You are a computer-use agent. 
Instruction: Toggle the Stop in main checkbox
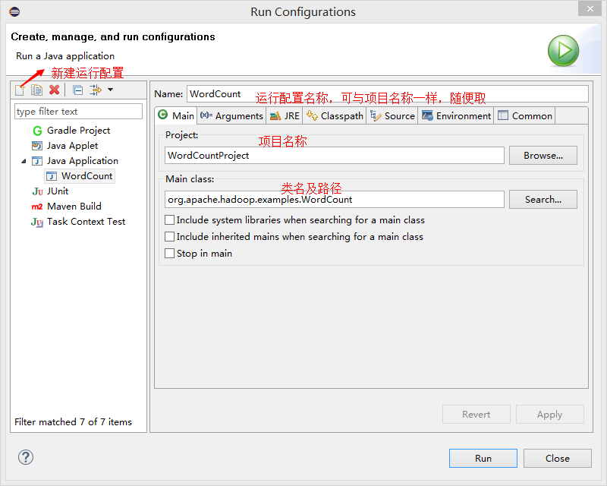pyautogui.click(x=169, y=254)
